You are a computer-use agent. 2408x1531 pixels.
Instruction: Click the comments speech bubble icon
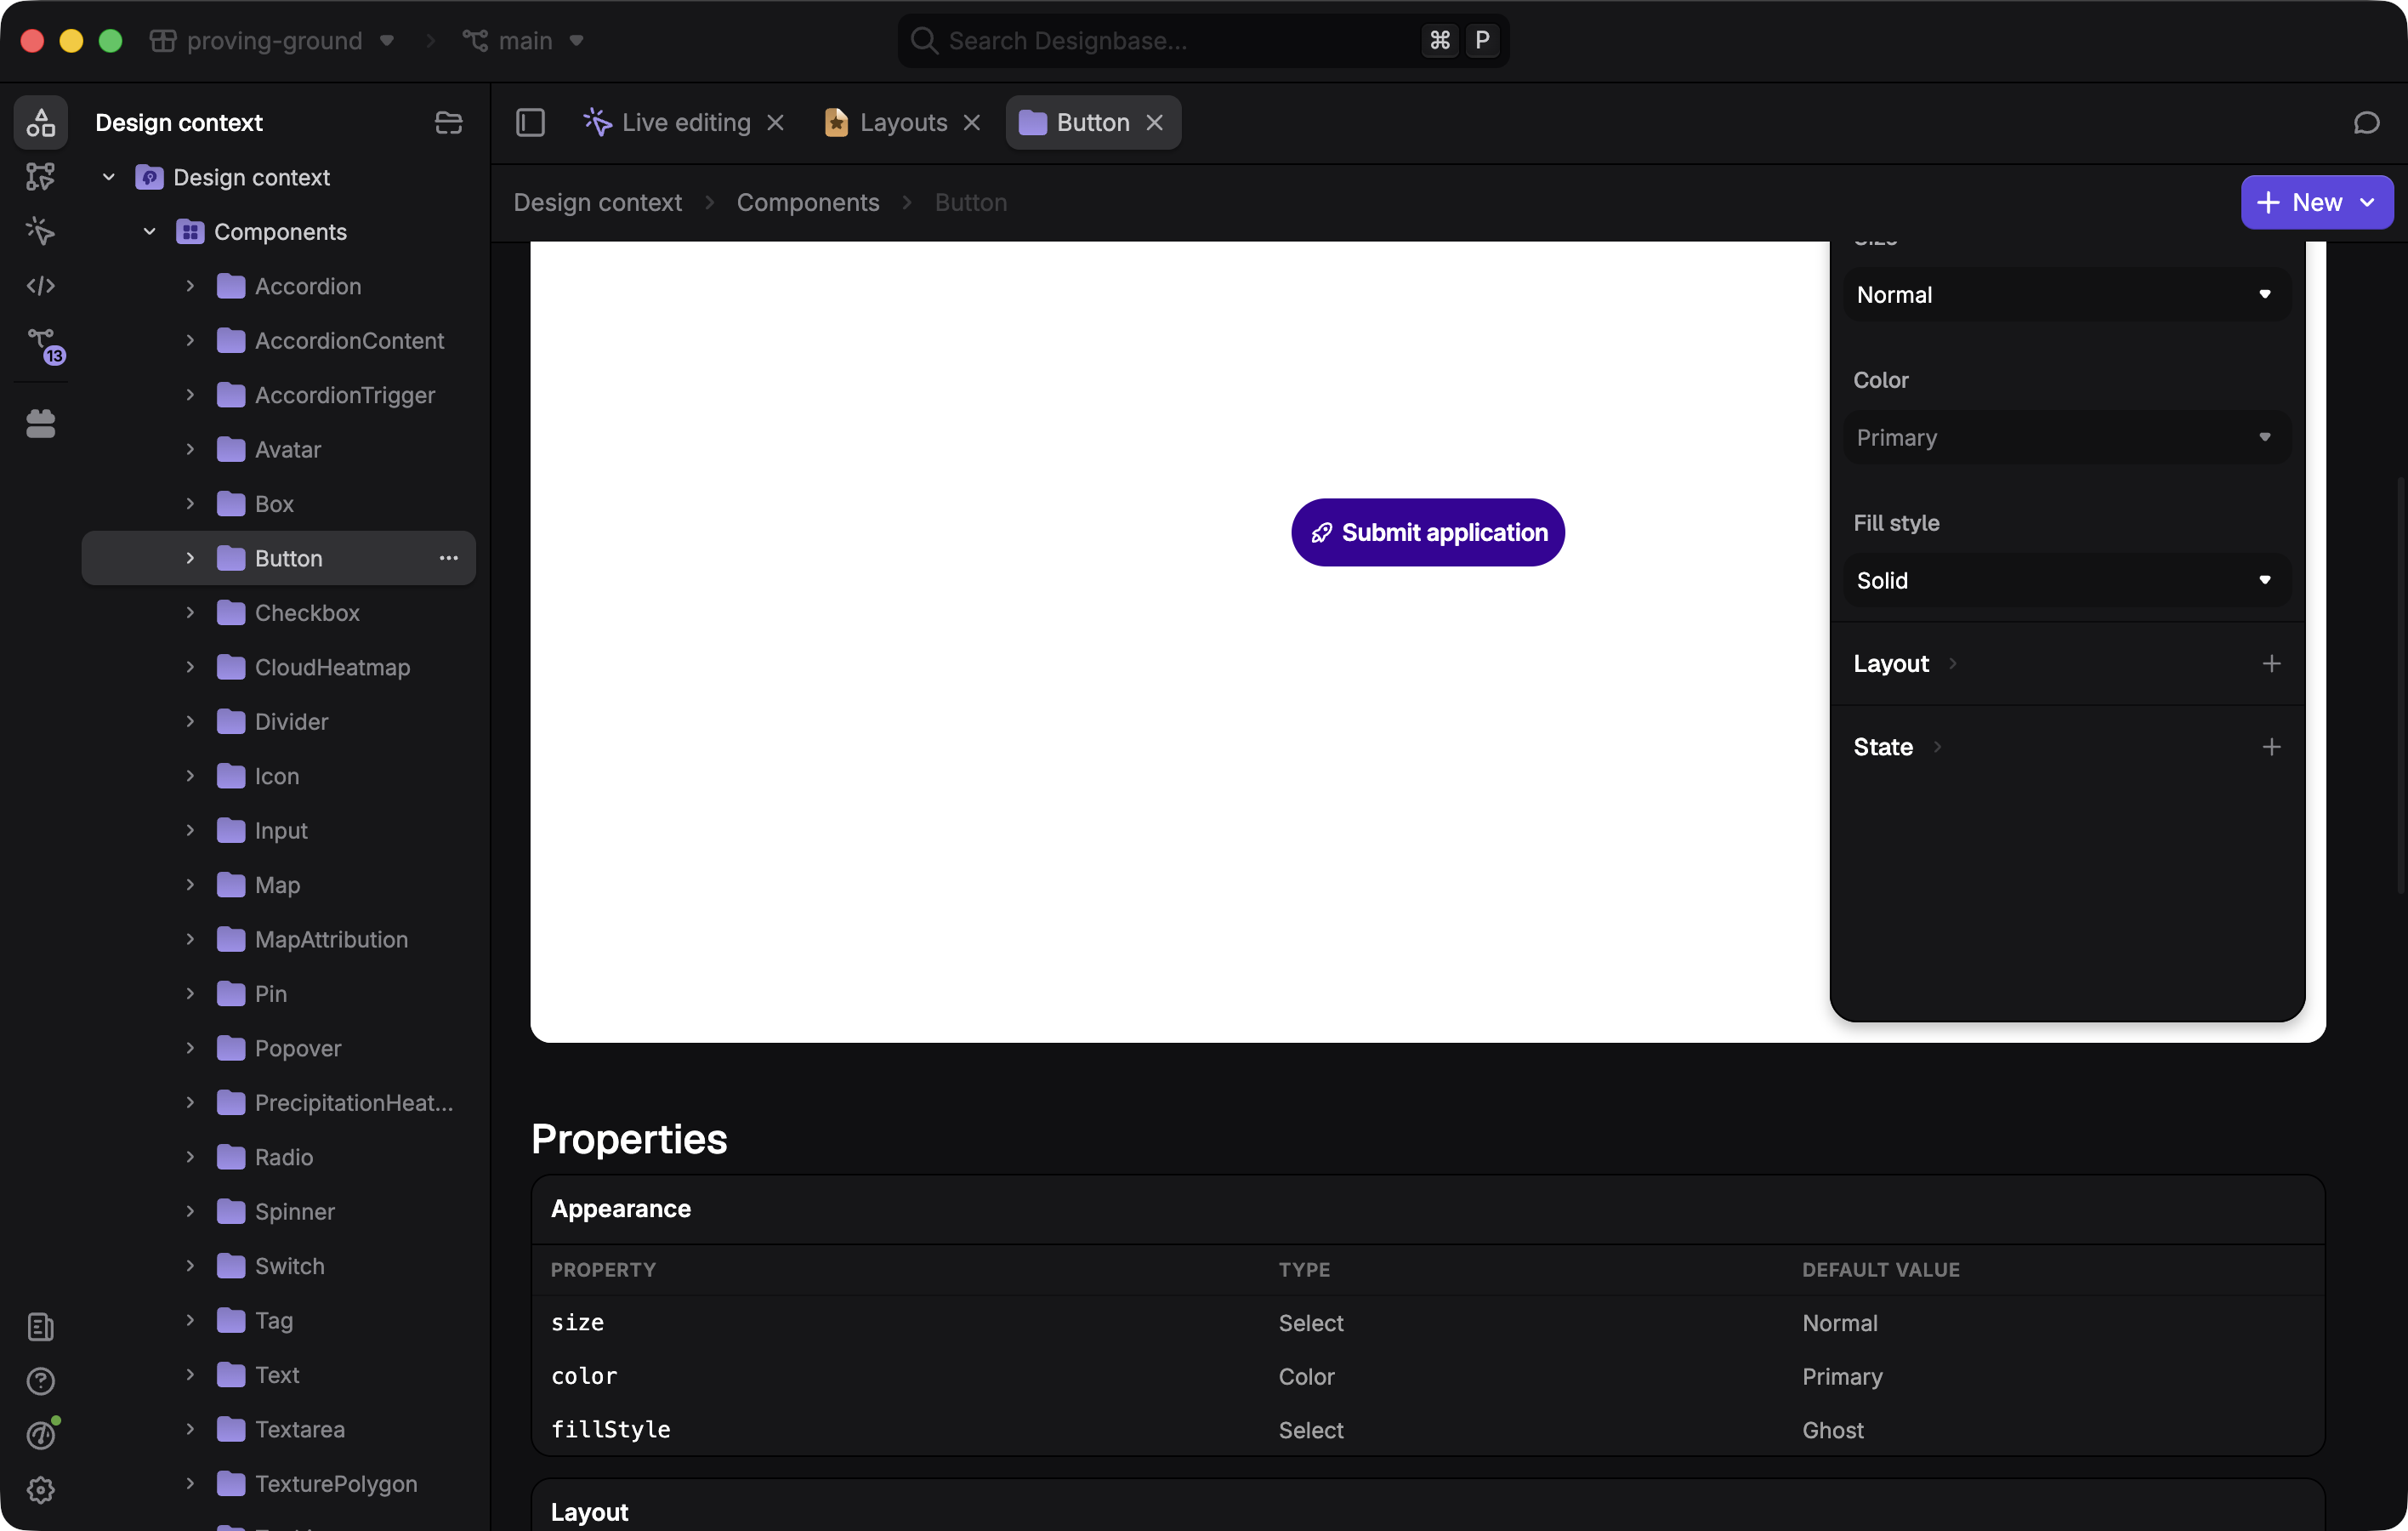[x=2366, y=123]
